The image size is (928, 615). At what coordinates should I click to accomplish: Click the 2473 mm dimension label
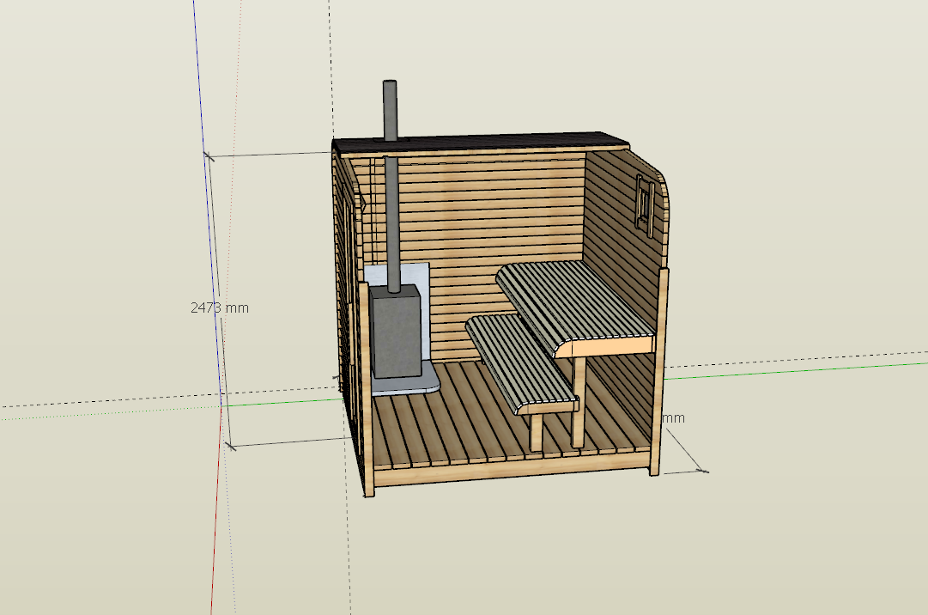click(220, 307)
